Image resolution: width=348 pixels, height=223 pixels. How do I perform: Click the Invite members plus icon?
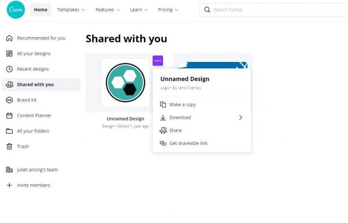pos(9,185)
